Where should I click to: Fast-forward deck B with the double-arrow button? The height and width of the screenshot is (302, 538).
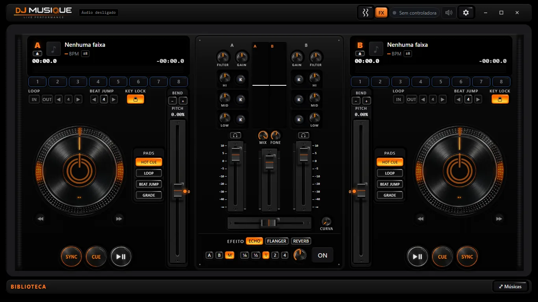click(499, 219)
